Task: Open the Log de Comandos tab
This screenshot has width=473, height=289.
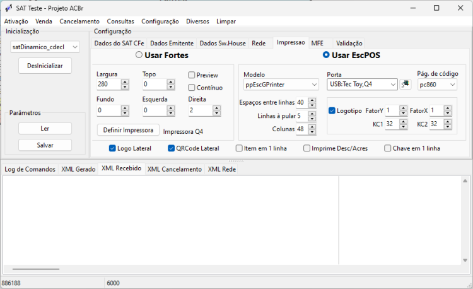Action: click(x=30, y=169)
